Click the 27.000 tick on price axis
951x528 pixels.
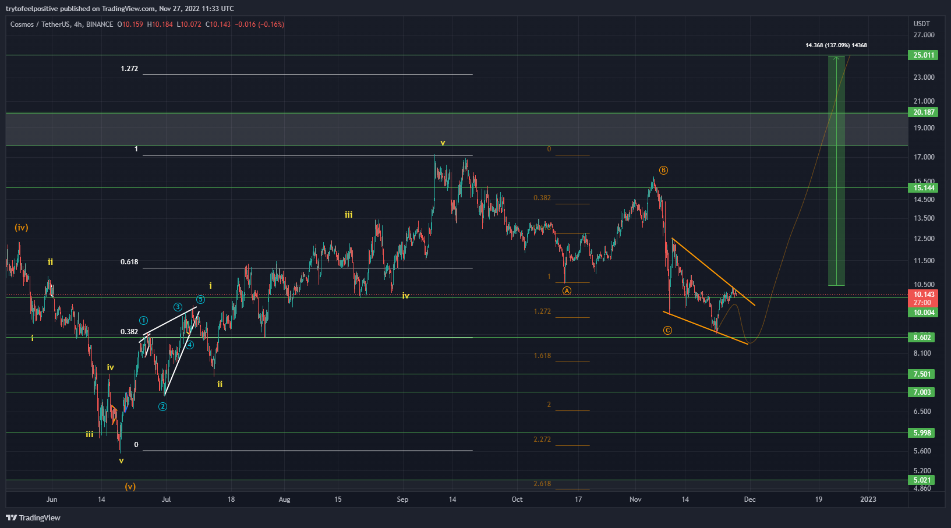click(x=924, y=35)
